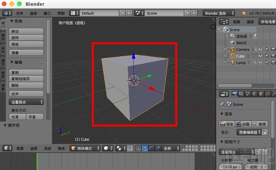Open the 3D View editor type selector

(x=7, y=148)
